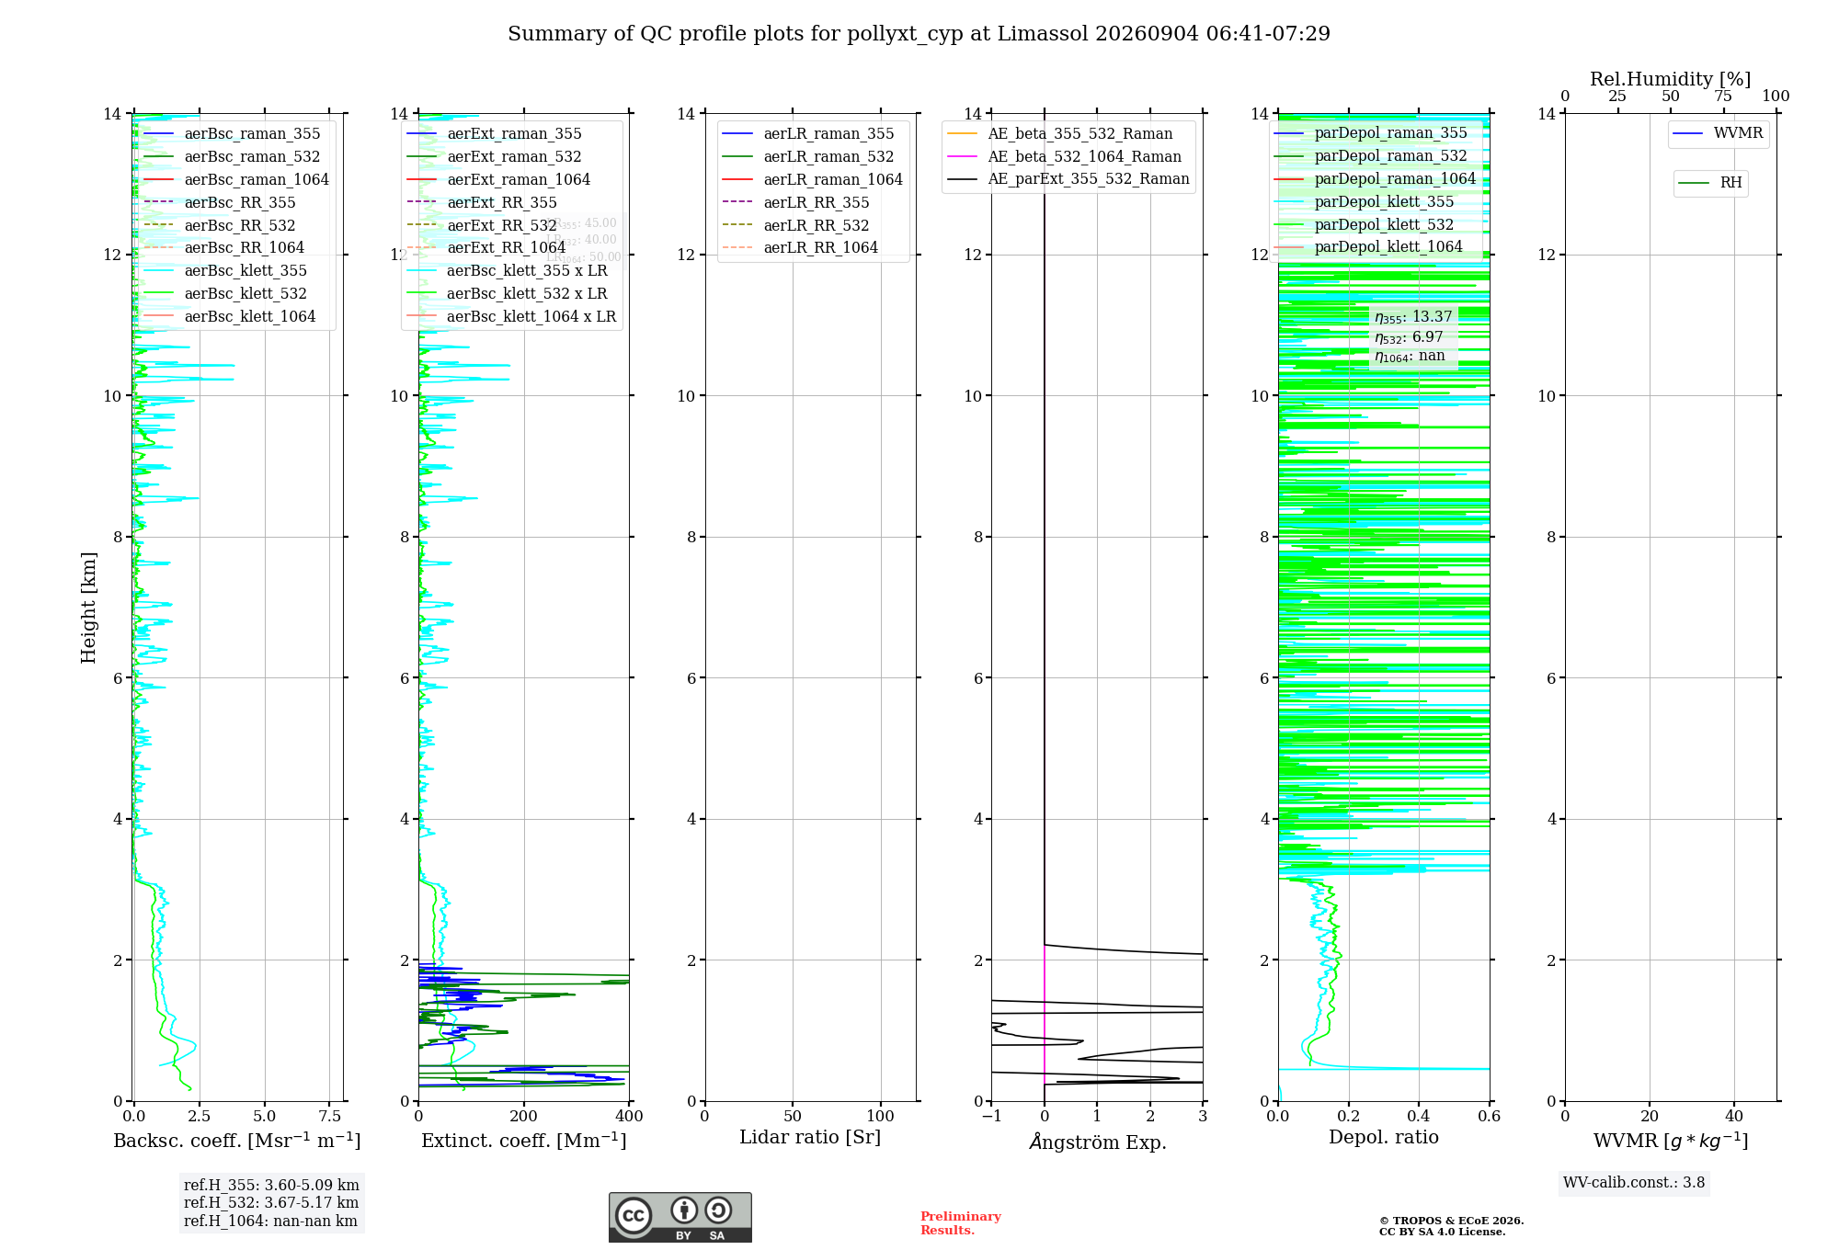Select legend entry aerLR_raman_1064
Screen dimensions: 1839x1250
pos(813,180)
